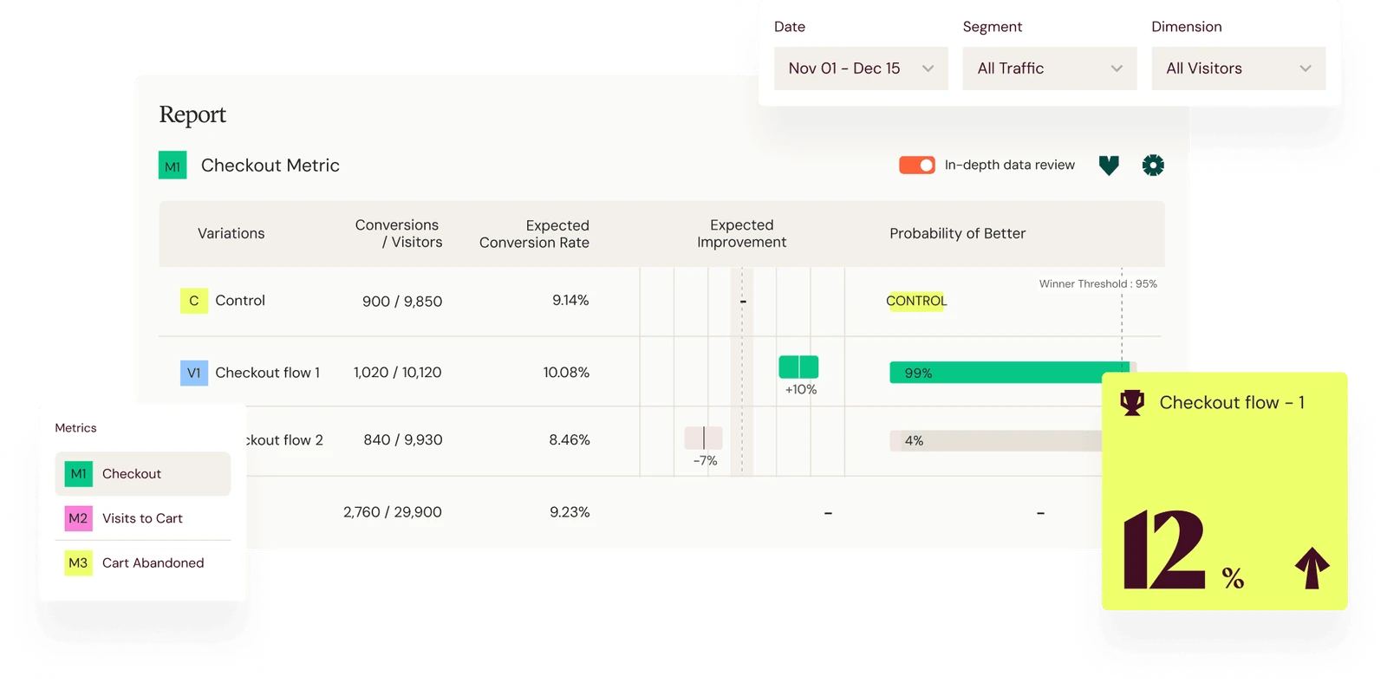Click the 840 / 9,930 cell
The image size is (1387, 689).
(403, 440)
